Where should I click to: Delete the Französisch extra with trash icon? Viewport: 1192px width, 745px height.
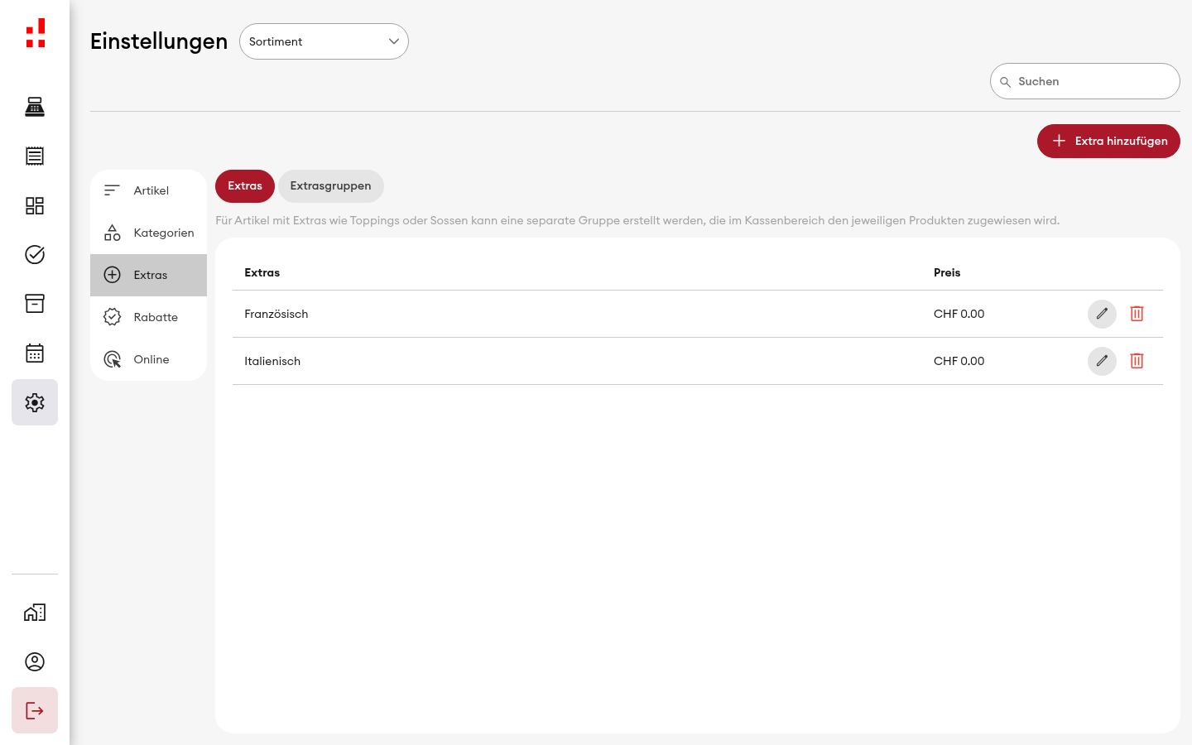pos(1137,314)
